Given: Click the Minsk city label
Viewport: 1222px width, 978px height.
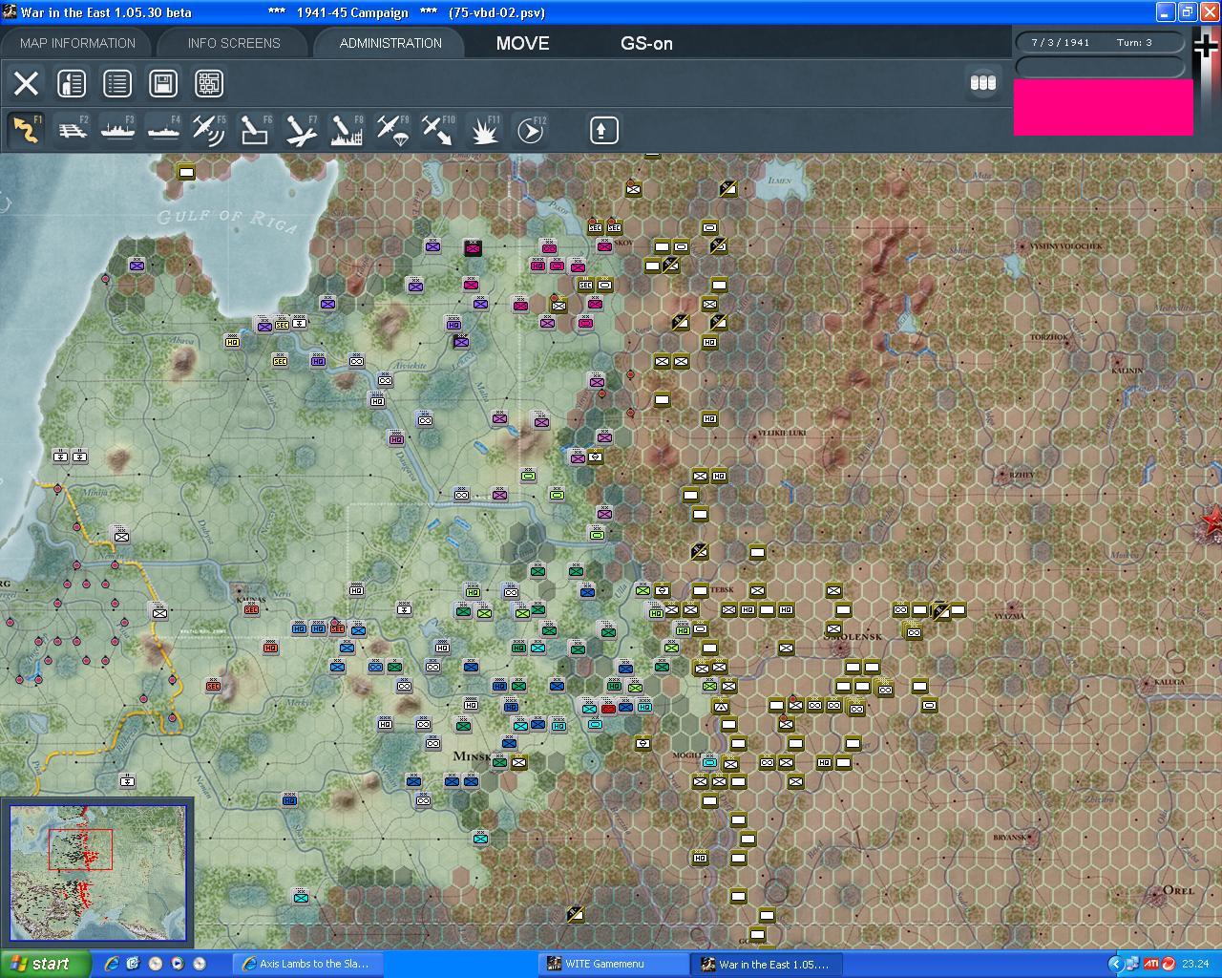Looking at the screenshot, I should [x=472, y=756].
